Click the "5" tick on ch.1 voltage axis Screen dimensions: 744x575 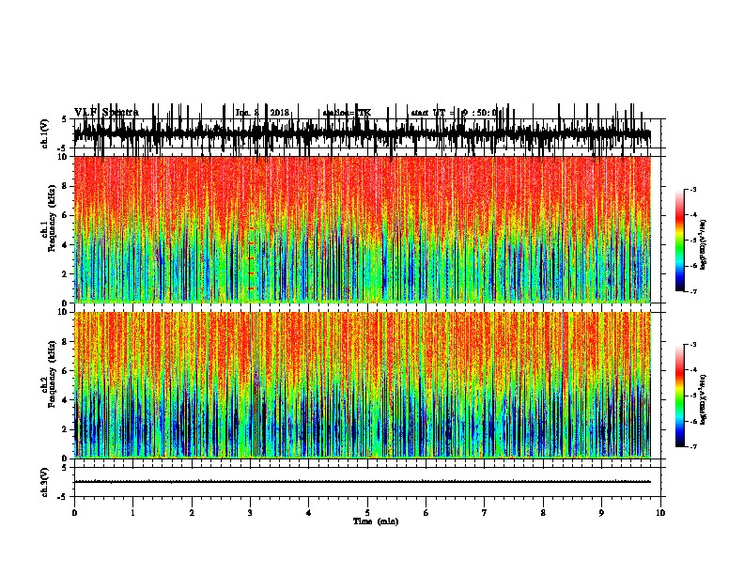click(65, 119)
